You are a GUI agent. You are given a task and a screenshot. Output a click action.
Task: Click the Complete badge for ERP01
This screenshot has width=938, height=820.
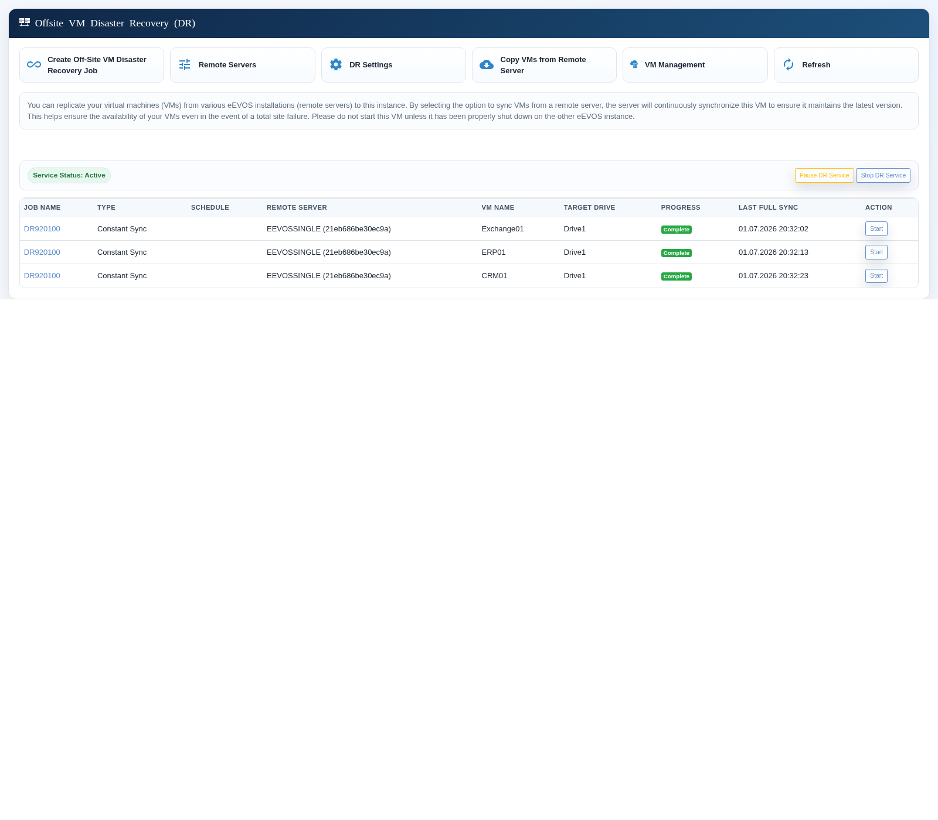(677, 253)
